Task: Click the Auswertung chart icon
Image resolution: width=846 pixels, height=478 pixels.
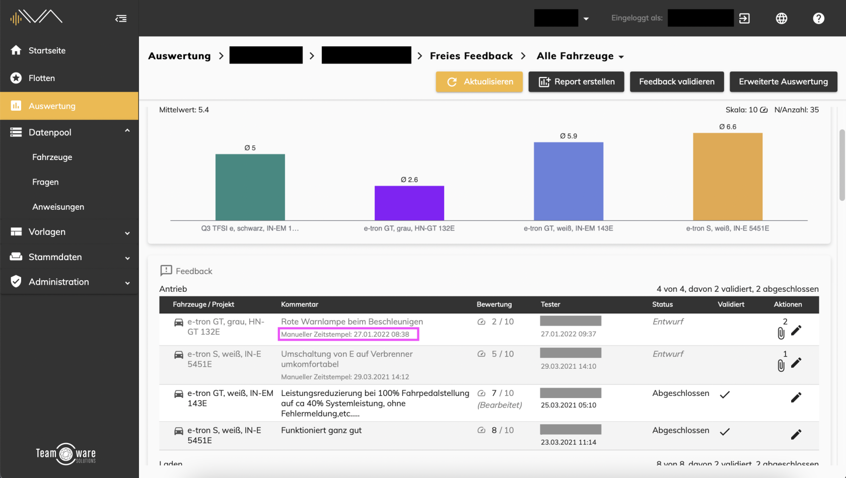Action: pyautogui.click(x=16, y=106)
